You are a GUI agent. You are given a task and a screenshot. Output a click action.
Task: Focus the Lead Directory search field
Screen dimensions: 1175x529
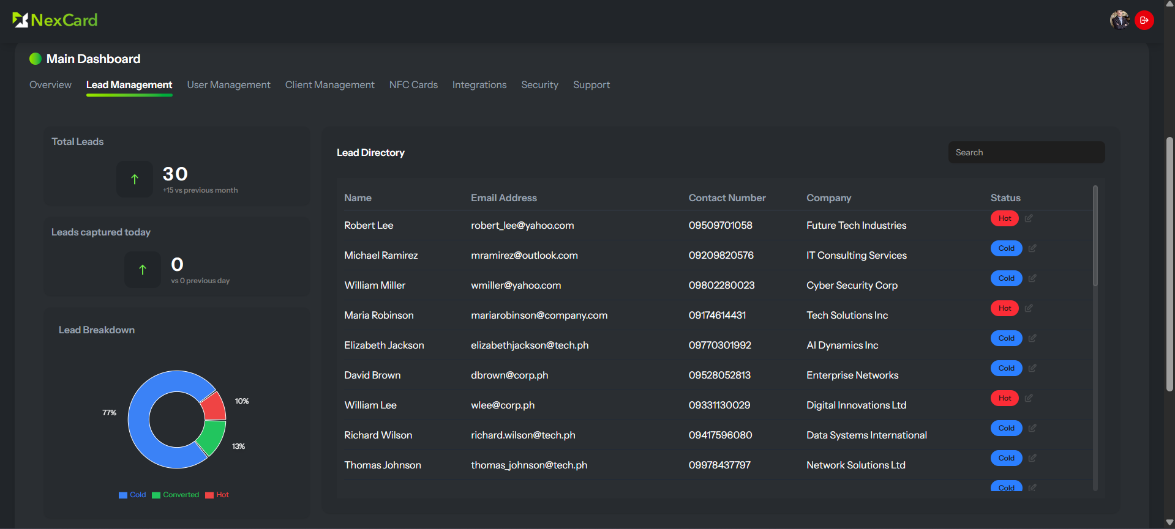point(1026,152)
